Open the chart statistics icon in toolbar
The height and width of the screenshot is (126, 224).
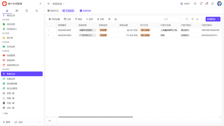[x=115, y=19]
